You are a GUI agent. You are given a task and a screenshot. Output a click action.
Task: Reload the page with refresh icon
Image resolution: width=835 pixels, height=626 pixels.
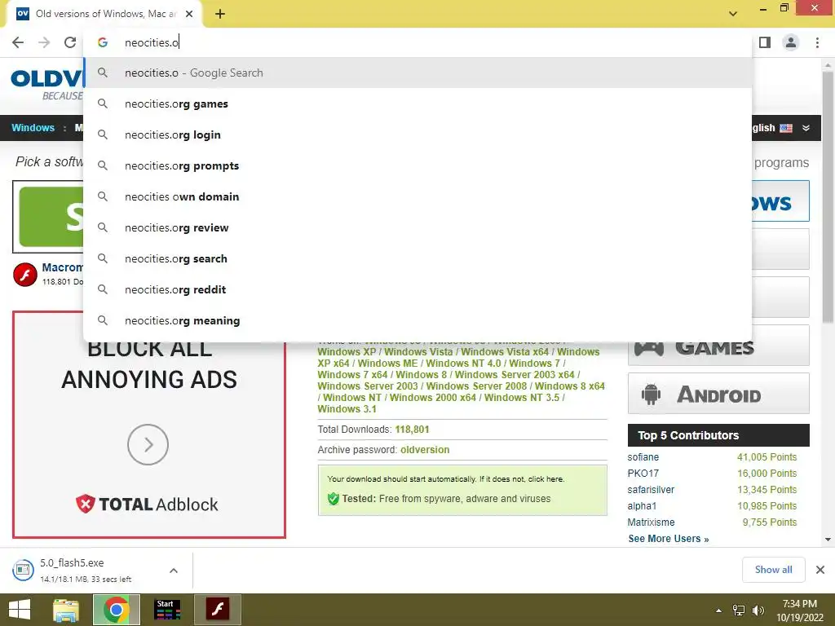coord(70,42)
